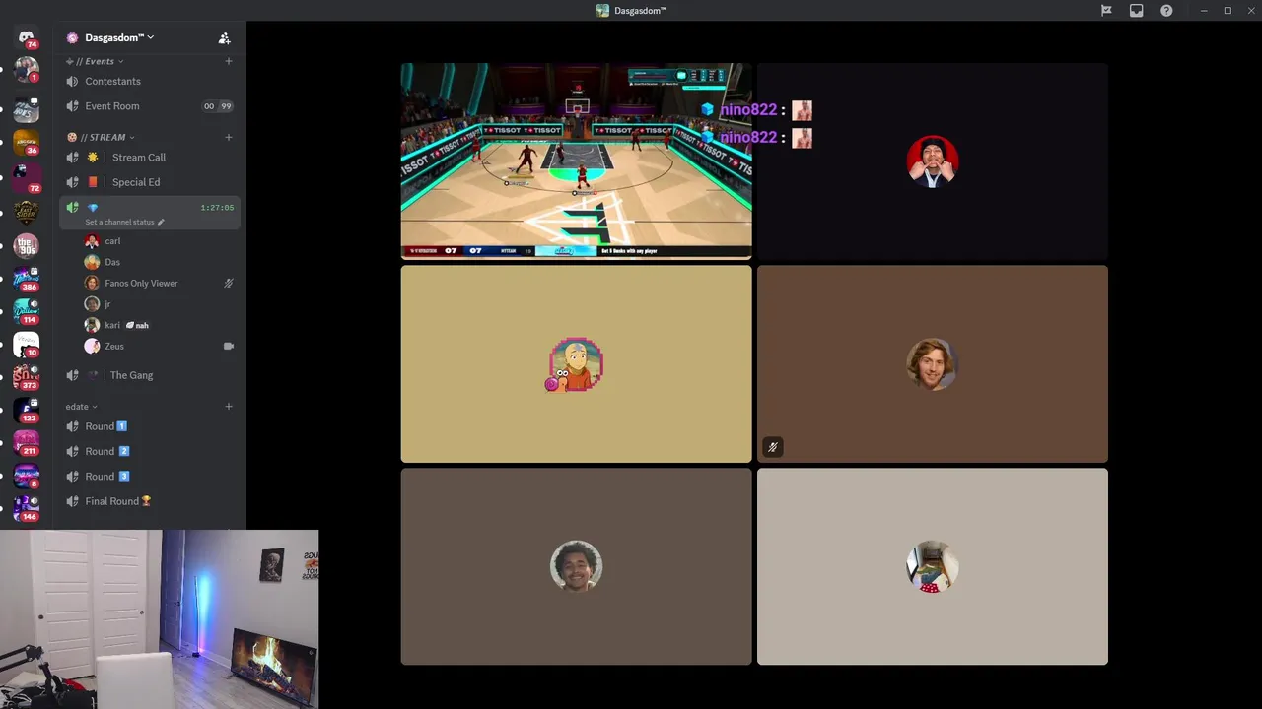Join the Final Round voice channel

click(150, 501)
